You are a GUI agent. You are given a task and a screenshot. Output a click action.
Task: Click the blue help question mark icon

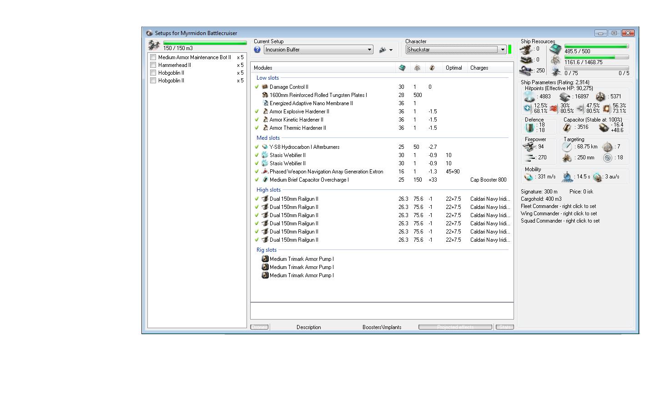tap(257, 50)
